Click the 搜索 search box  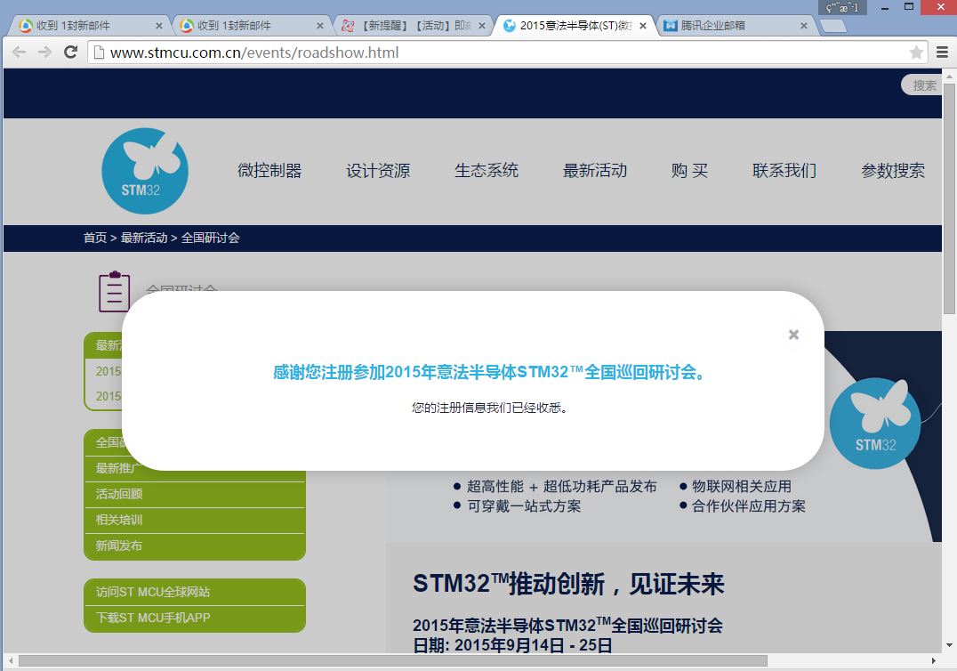pos(923,85)
